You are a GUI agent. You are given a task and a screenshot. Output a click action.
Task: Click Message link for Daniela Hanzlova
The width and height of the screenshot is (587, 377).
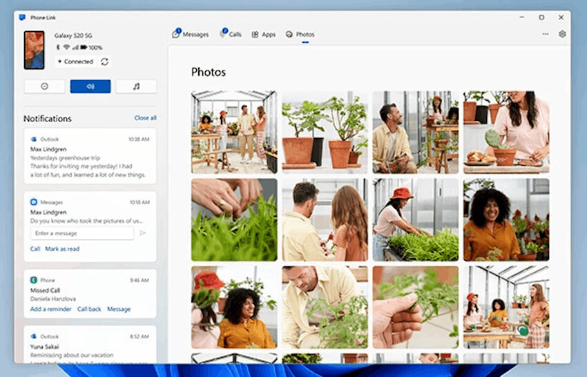[x=119, y=309]
